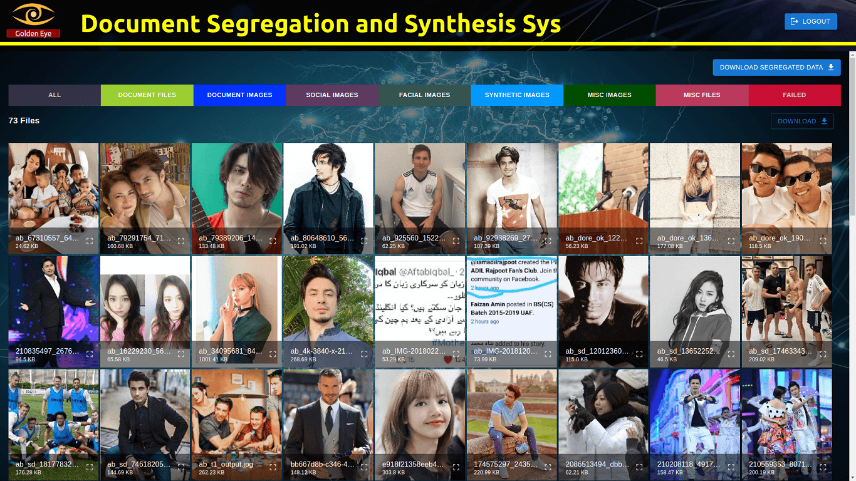856x481 pixels.
Task: Expand ab_dore_ok_122 image via fullscreen icon
Action: (x=639, y=241)
